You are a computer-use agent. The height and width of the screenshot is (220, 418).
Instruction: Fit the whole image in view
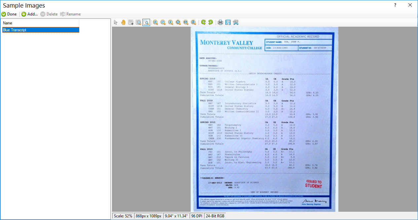[178, 22]
